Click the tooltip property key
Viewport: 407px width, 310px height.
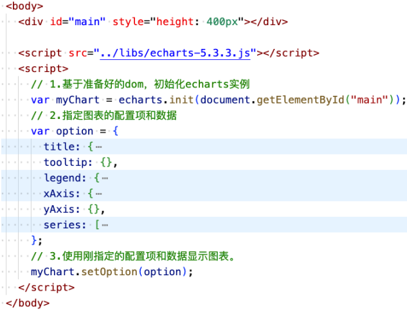(x=65, y=163)
